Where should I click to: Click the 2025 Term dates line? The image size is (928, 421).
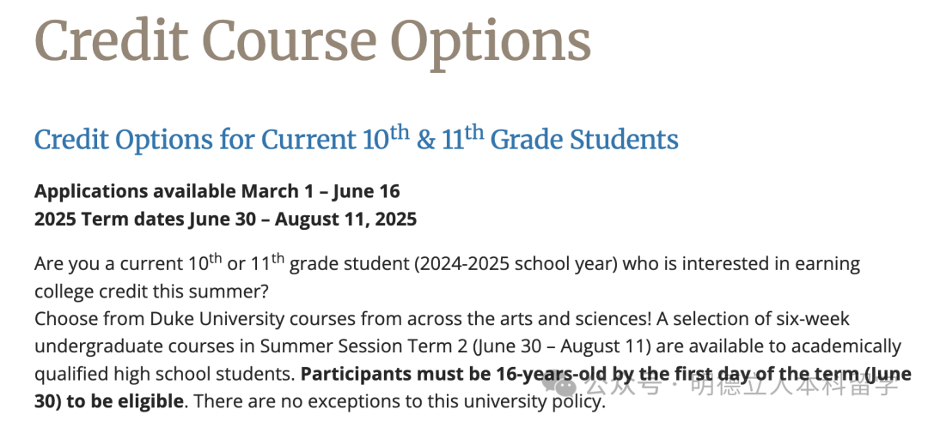225,219
